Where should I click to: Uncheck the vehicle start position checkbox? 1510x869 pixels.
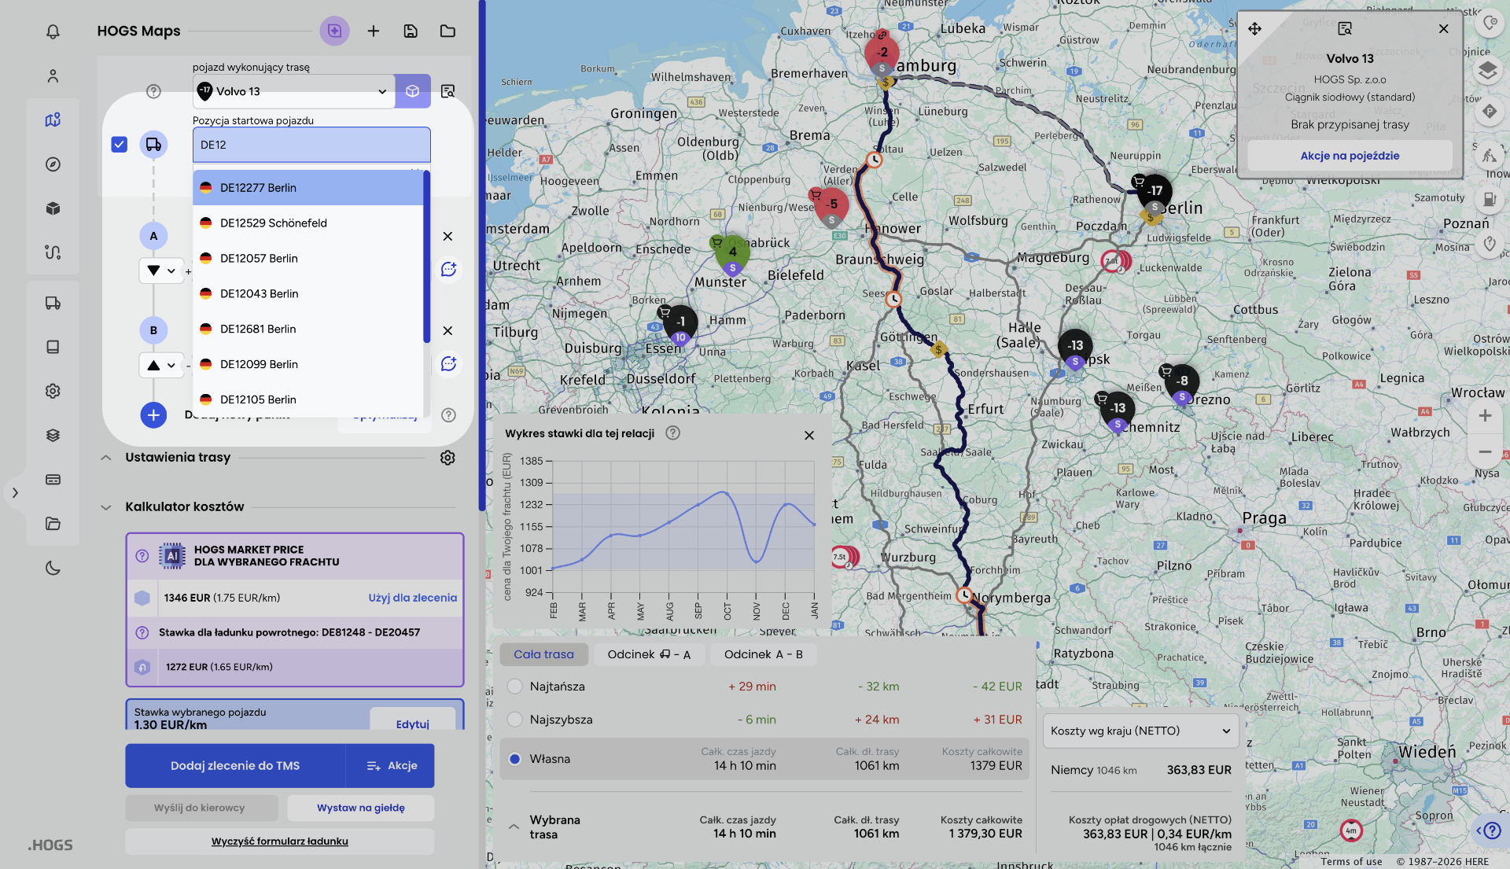120,145
